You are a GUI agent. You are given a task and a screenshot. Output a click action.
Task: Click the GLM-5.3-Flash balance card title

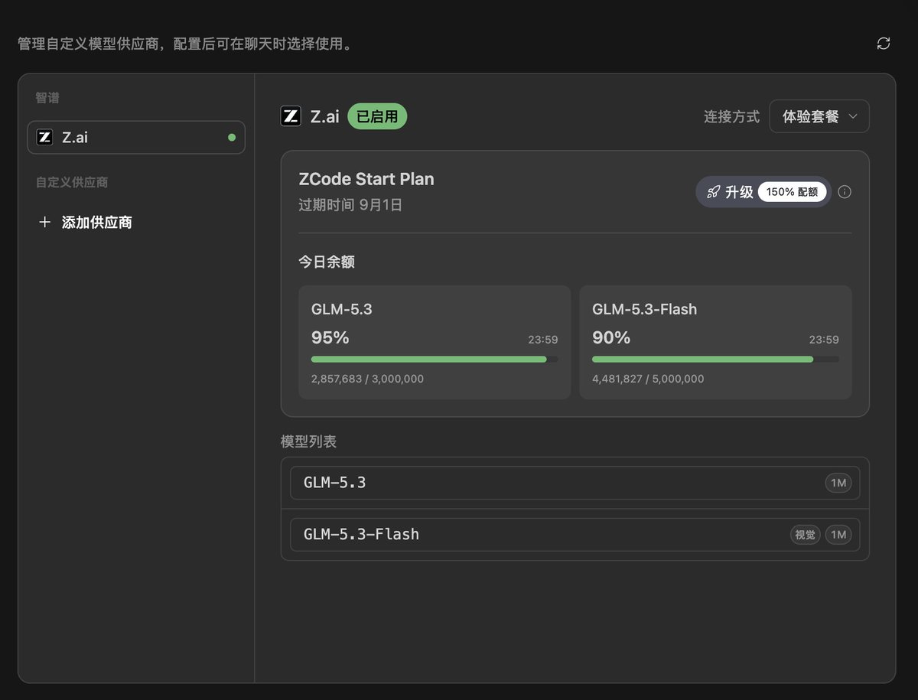[x=645, y=309]
